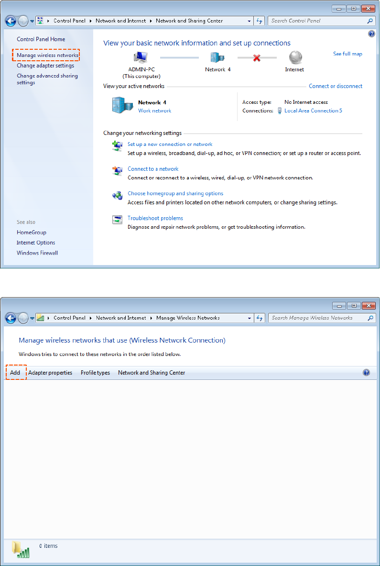This screenshot has height=566, width=380.
Task: Click the Troubleshoot problems icon
Action: [x=118, y=220]
